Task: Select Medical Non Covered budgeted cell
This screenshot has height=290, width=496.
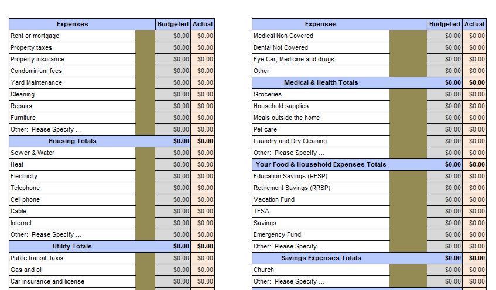Action: click(444, 36)
